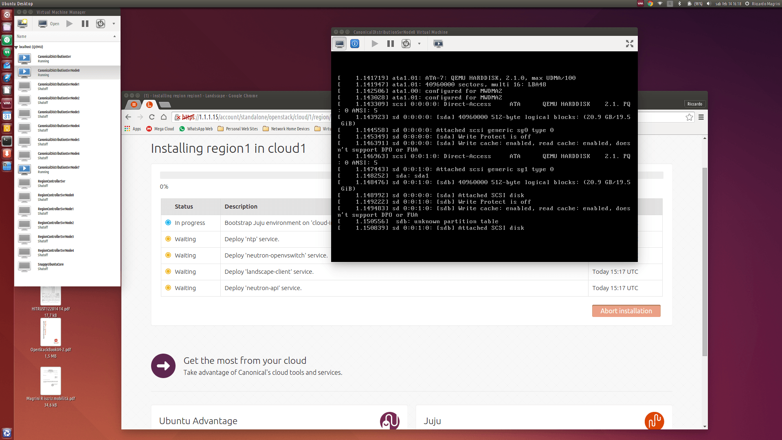Open shutdown menu arrow in VM viewer
Viewport: 782px width, 440px height.
(419, 44)
